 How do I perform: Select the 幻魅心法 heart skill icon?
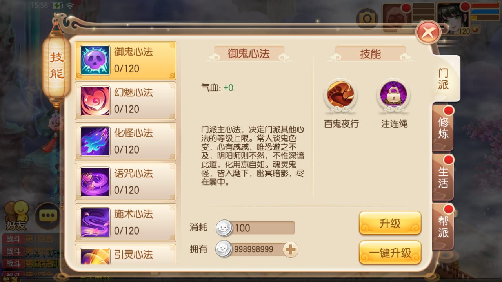coord(95,101)
